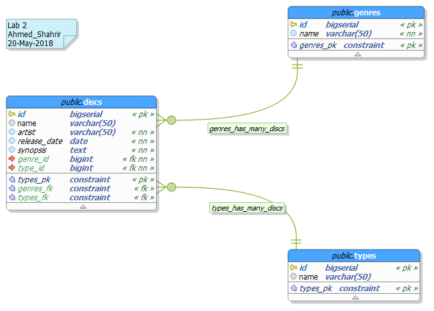Click the key icon beside genres id column
Image resolution: width=434 pixels, height=311 pixels.
coord(293,25)
